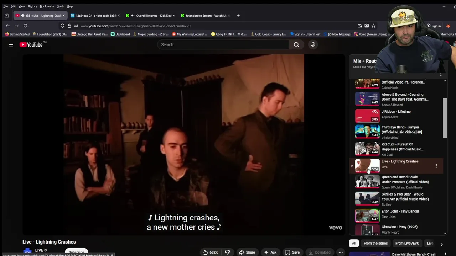The height and width of the screenshot is (256, 456).
Task: Open the mix playlist three-dot menu
Action: (x=441, y=75)
